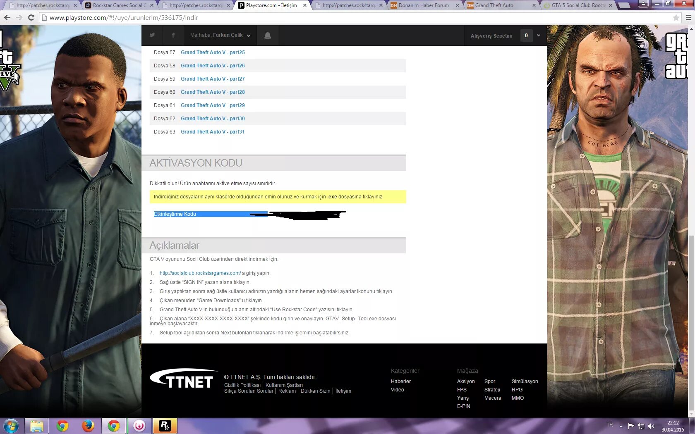Click the page vertical scrollbar thumb

tap(691, 322)
